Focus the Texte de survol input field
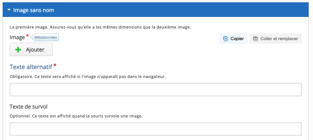 coord(156,129)
